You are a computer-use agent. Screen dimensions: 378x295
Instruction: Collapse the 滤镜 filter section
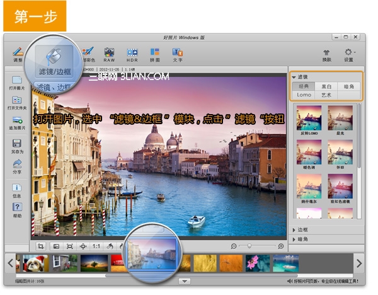pyautogui.click(x=294, y=77)
